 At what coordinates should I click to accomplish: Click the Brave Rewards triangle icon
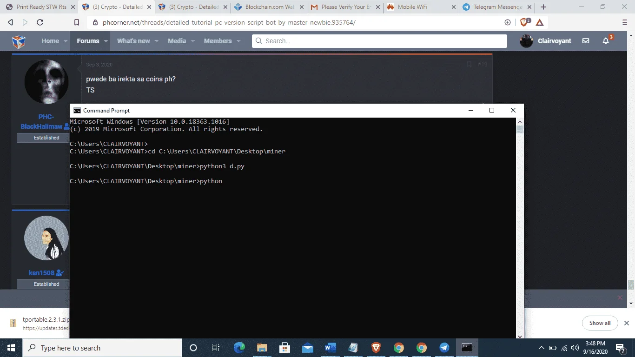tap(540, 22)
